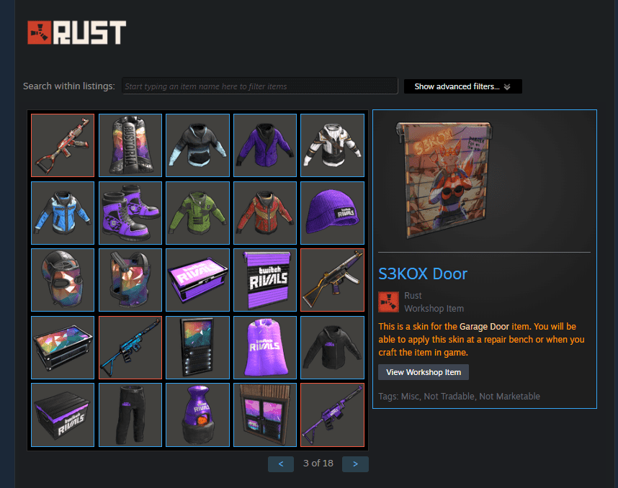
Task: Select the colorful face mask item
Action: click(63, 280)
